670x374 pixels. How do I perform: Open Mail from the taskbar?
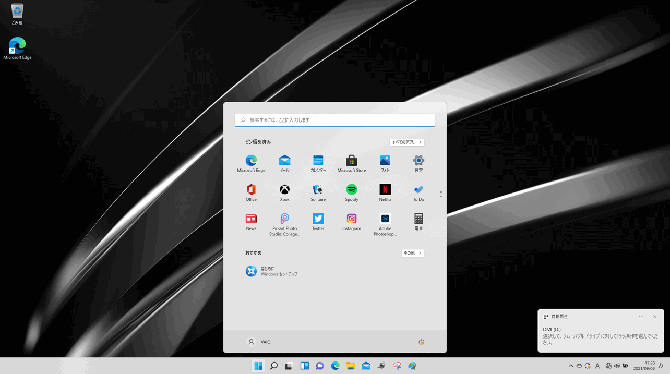(x=366, y=366)
